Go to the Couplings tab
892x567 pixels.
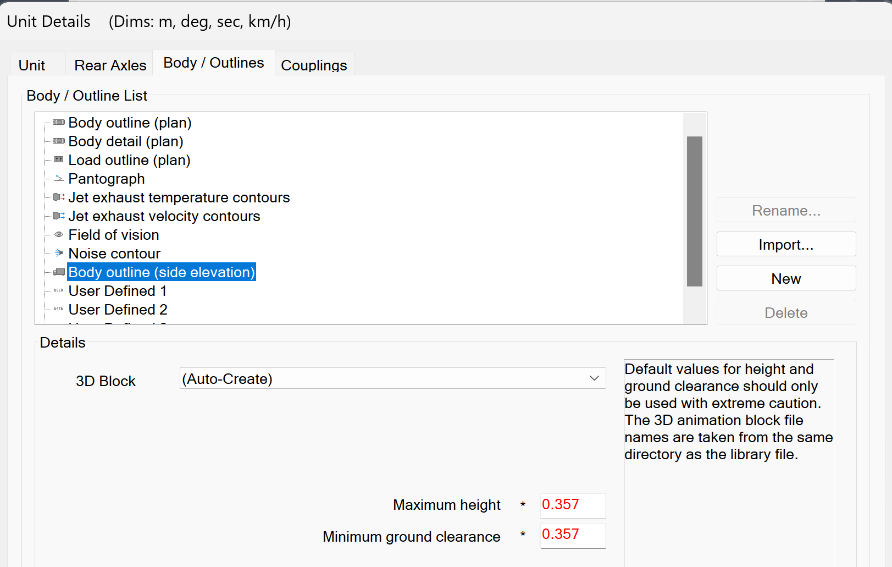click(x=314, y=65)
